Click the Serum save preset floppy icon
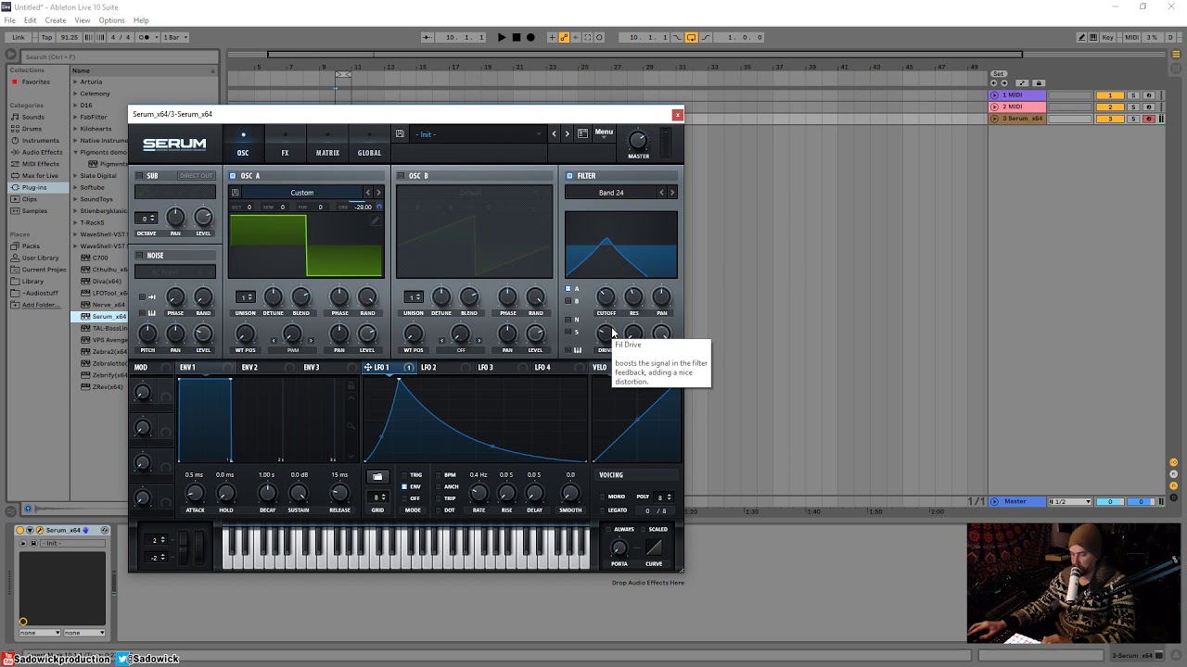Screen dimensions: 1187x667 400,133
